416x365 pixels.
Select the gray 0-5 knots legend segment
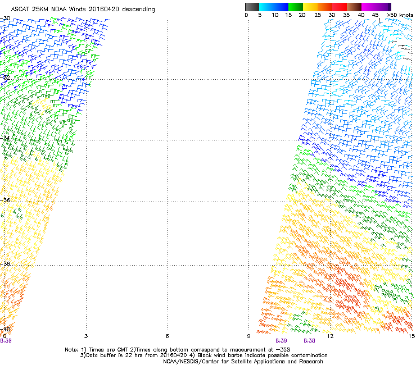252,7
